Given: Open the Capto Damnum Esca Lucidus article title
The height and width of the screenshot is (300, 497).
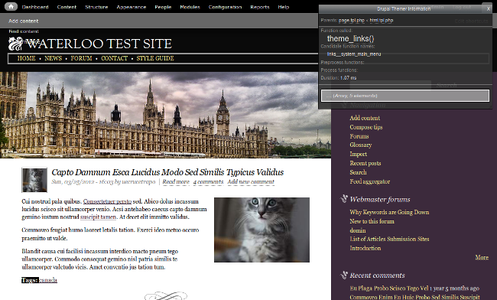Looking at the screenshot, I should pos(167,172).
